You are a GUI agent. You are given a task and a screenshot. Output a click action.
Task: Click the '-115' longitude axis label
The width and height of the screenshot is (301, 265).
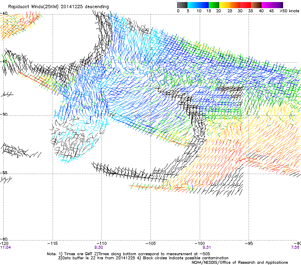(x=52, y=243)
